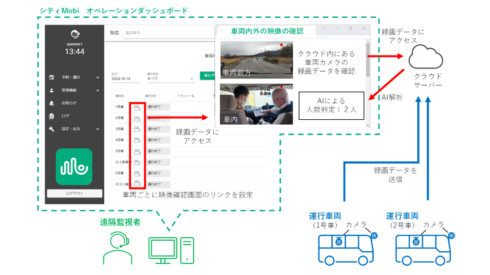Screen dimensions: 490x275
Task: Click the 運行終了 status of 1号車
Action: click(159, 107)
